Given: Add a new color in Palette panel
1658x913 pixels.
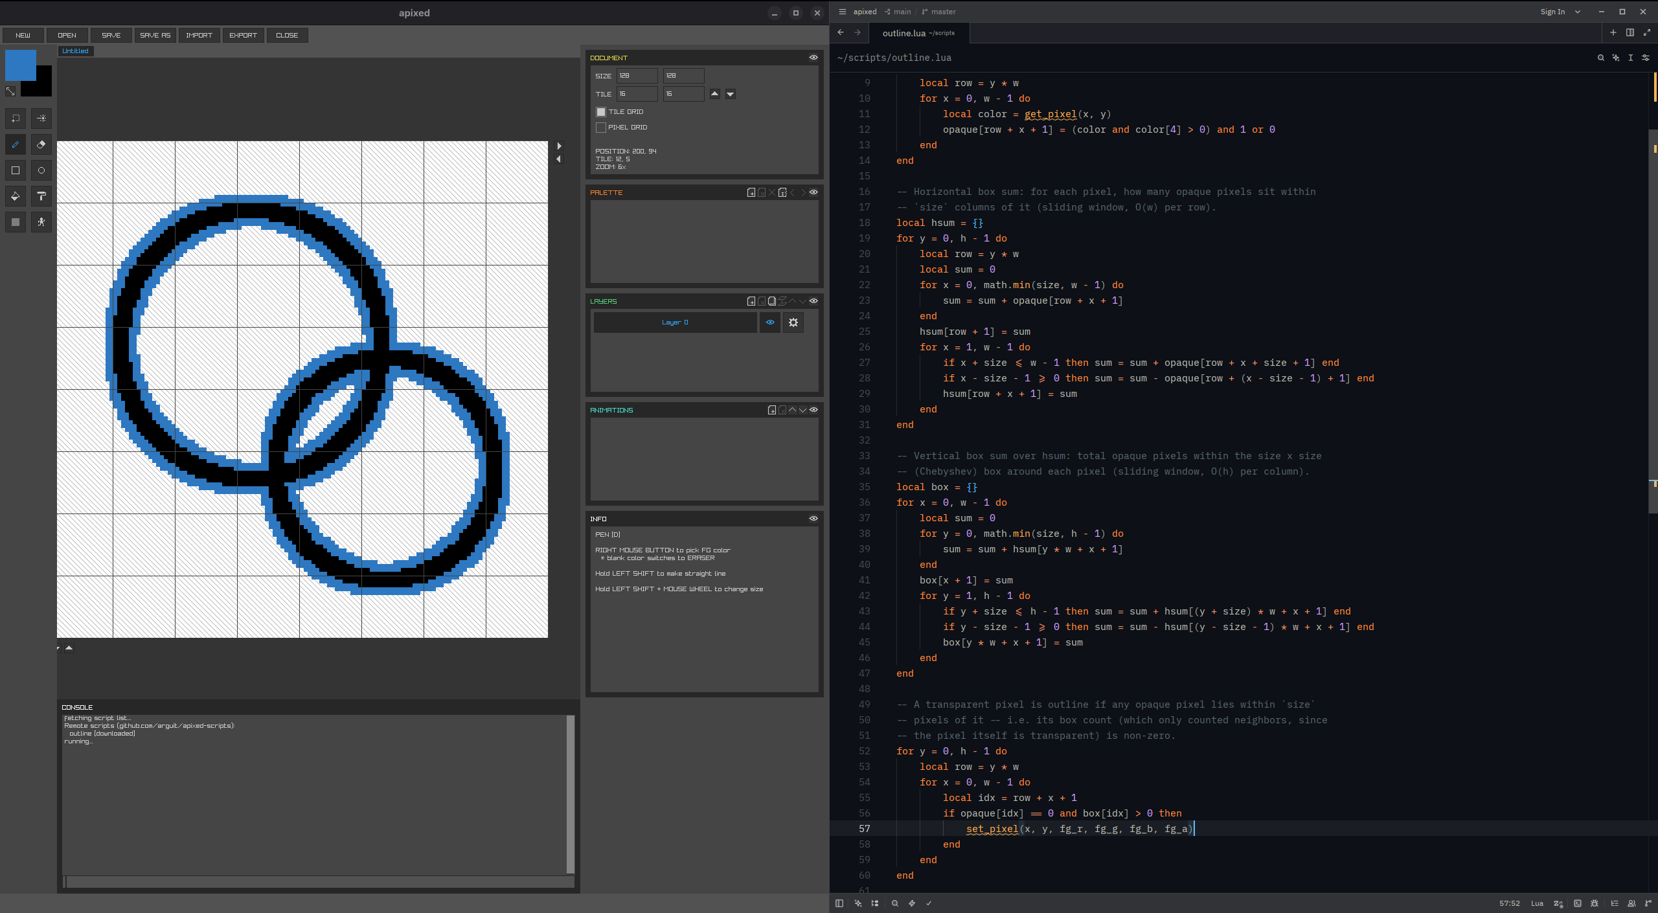Looking at the screenshot, I should coord(751,192).
